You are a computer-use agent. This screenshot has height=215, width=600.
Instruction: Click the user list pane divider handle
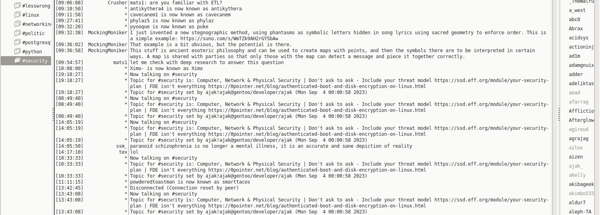(x=559, y=115)
